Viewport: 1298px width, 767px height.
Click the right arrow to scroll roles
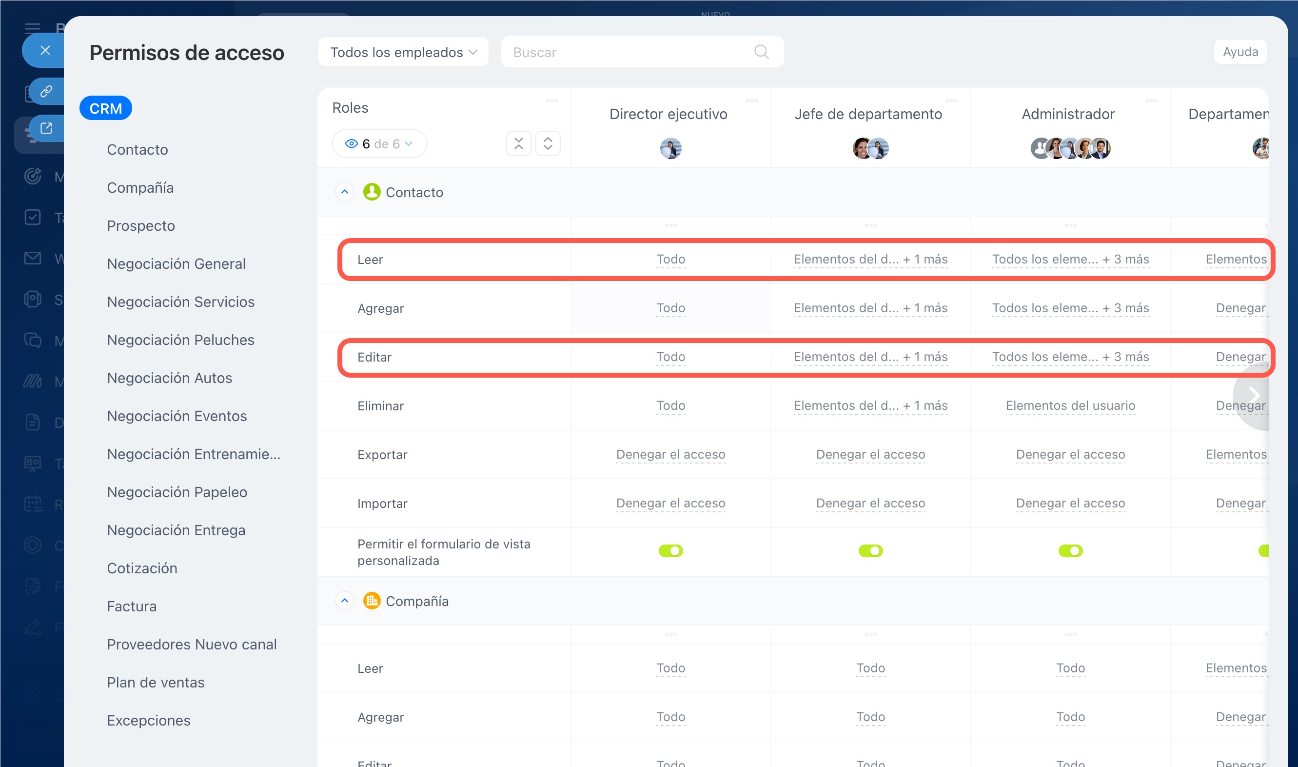pos(1253,395)
